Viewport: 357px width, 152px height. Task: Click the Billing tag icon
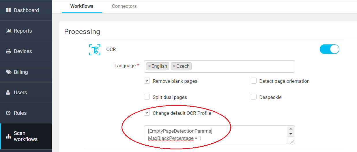tap(9, 72)
